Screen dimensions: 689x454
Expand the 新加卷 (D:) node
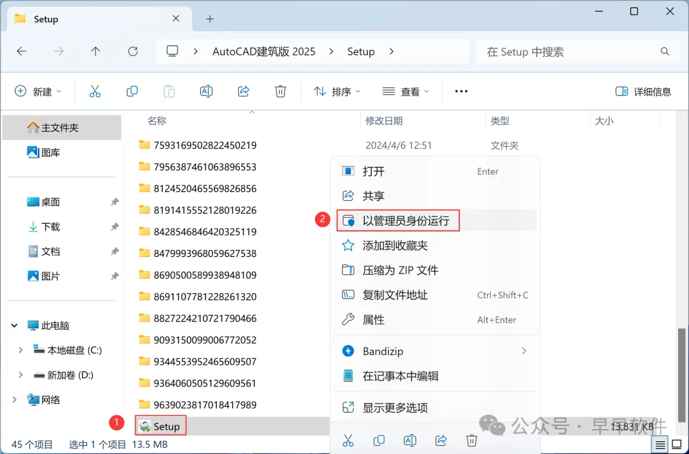[x=20, y=374]
